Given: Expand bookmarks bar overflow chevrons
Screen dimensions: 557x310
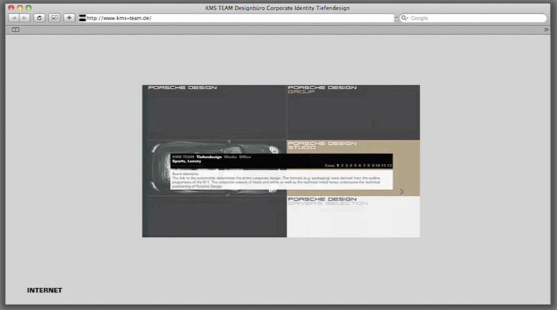Looking at the screenshot, I should pos(546,30).
